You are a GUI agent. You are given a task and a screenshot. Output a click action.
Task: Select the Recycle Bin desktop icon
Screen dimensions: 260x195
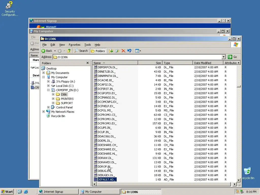[x=248, y=173]
